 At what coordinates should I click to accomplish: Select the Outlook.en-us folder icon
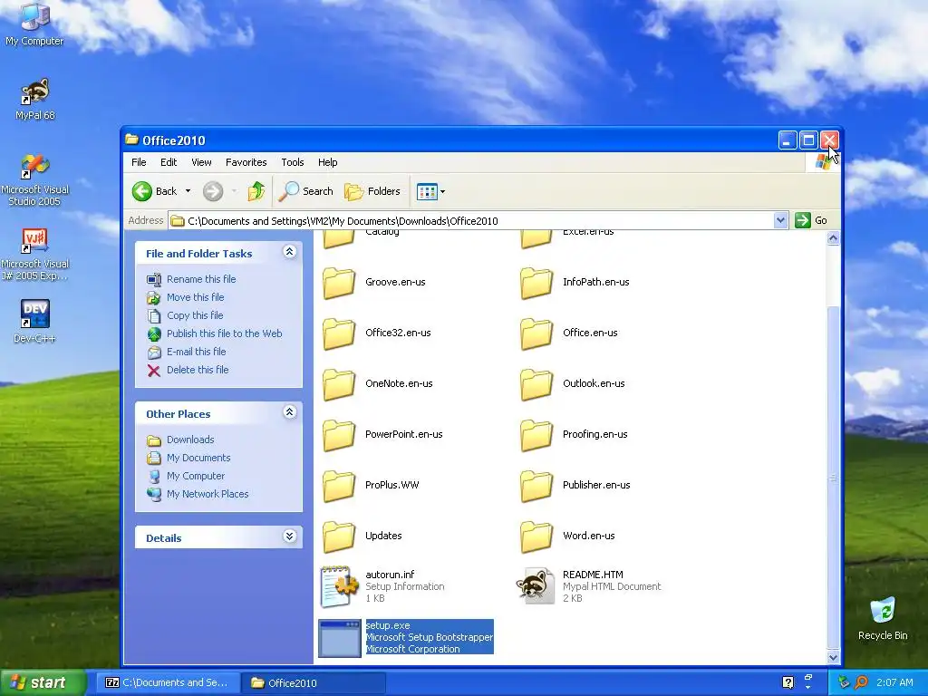coord(536,384)
